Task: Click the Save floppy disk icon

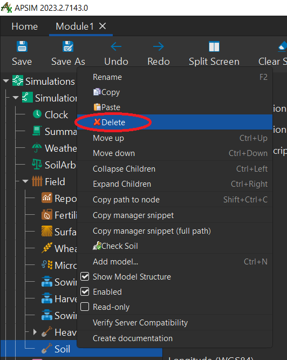Action: (x=22, y=46)
